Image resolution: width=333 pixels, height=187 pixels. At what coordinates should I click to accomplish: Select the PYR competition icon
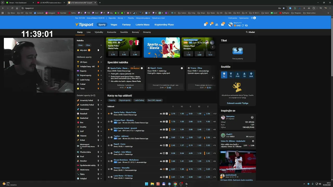click(238, 75)
